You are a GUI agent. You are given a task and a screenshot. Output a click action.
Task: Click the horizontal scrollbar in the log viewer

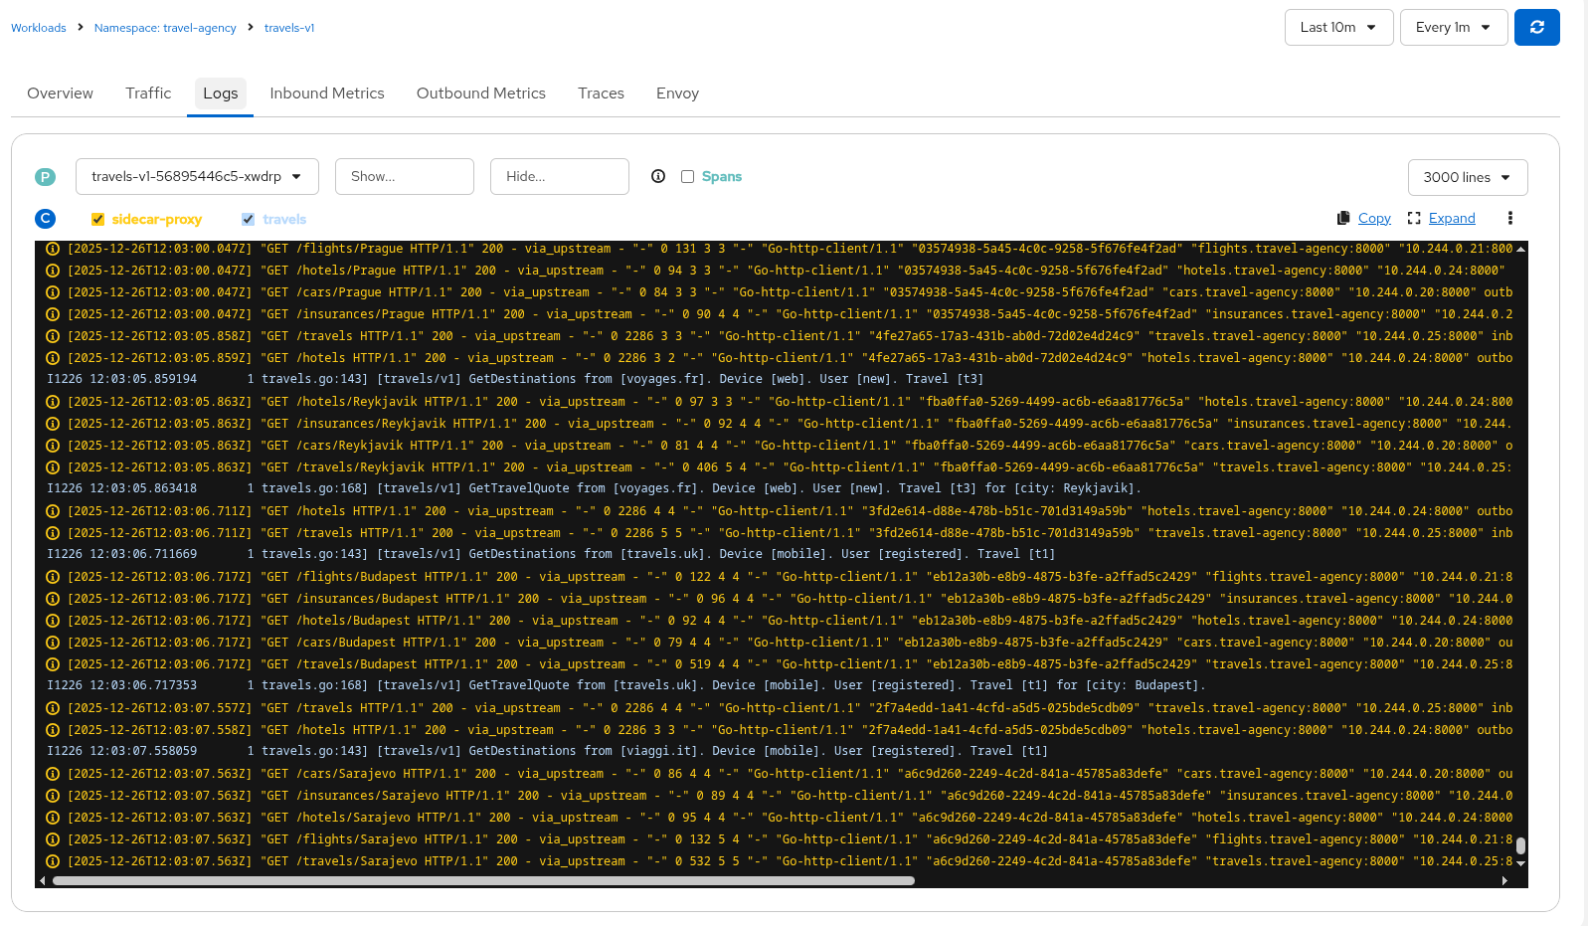(x=483, y=880)
